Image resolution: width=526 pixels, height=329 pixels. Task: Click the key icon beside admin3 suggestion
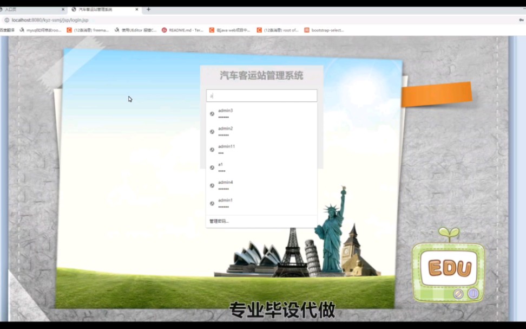211,114
